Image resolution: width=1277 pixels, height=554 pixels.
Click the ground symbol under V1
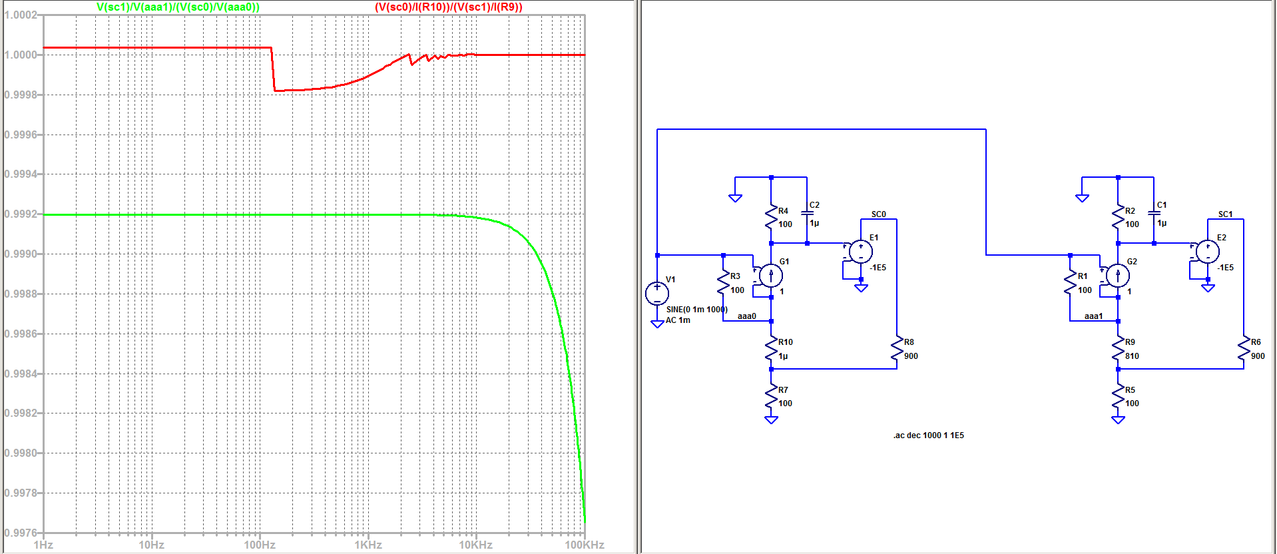(x=657, y=324)
